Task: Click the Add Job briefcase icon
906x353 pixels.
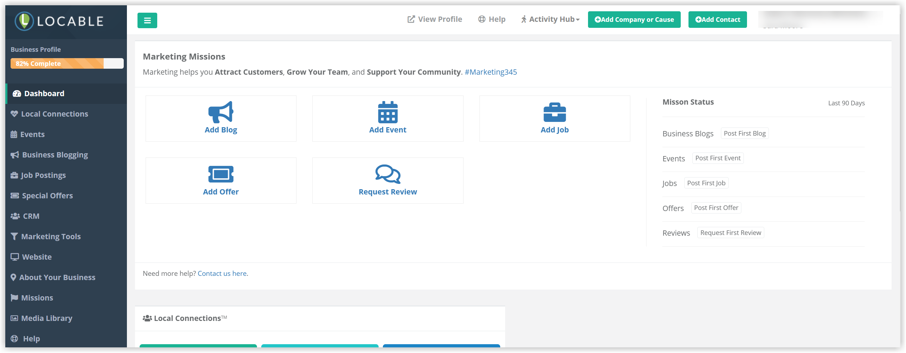Action: pos(555,112)
